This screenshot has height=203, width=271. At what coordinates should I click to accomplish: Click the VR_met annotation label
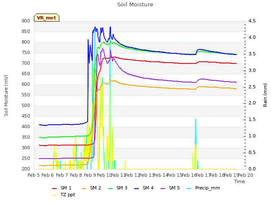tap(47, 18)
